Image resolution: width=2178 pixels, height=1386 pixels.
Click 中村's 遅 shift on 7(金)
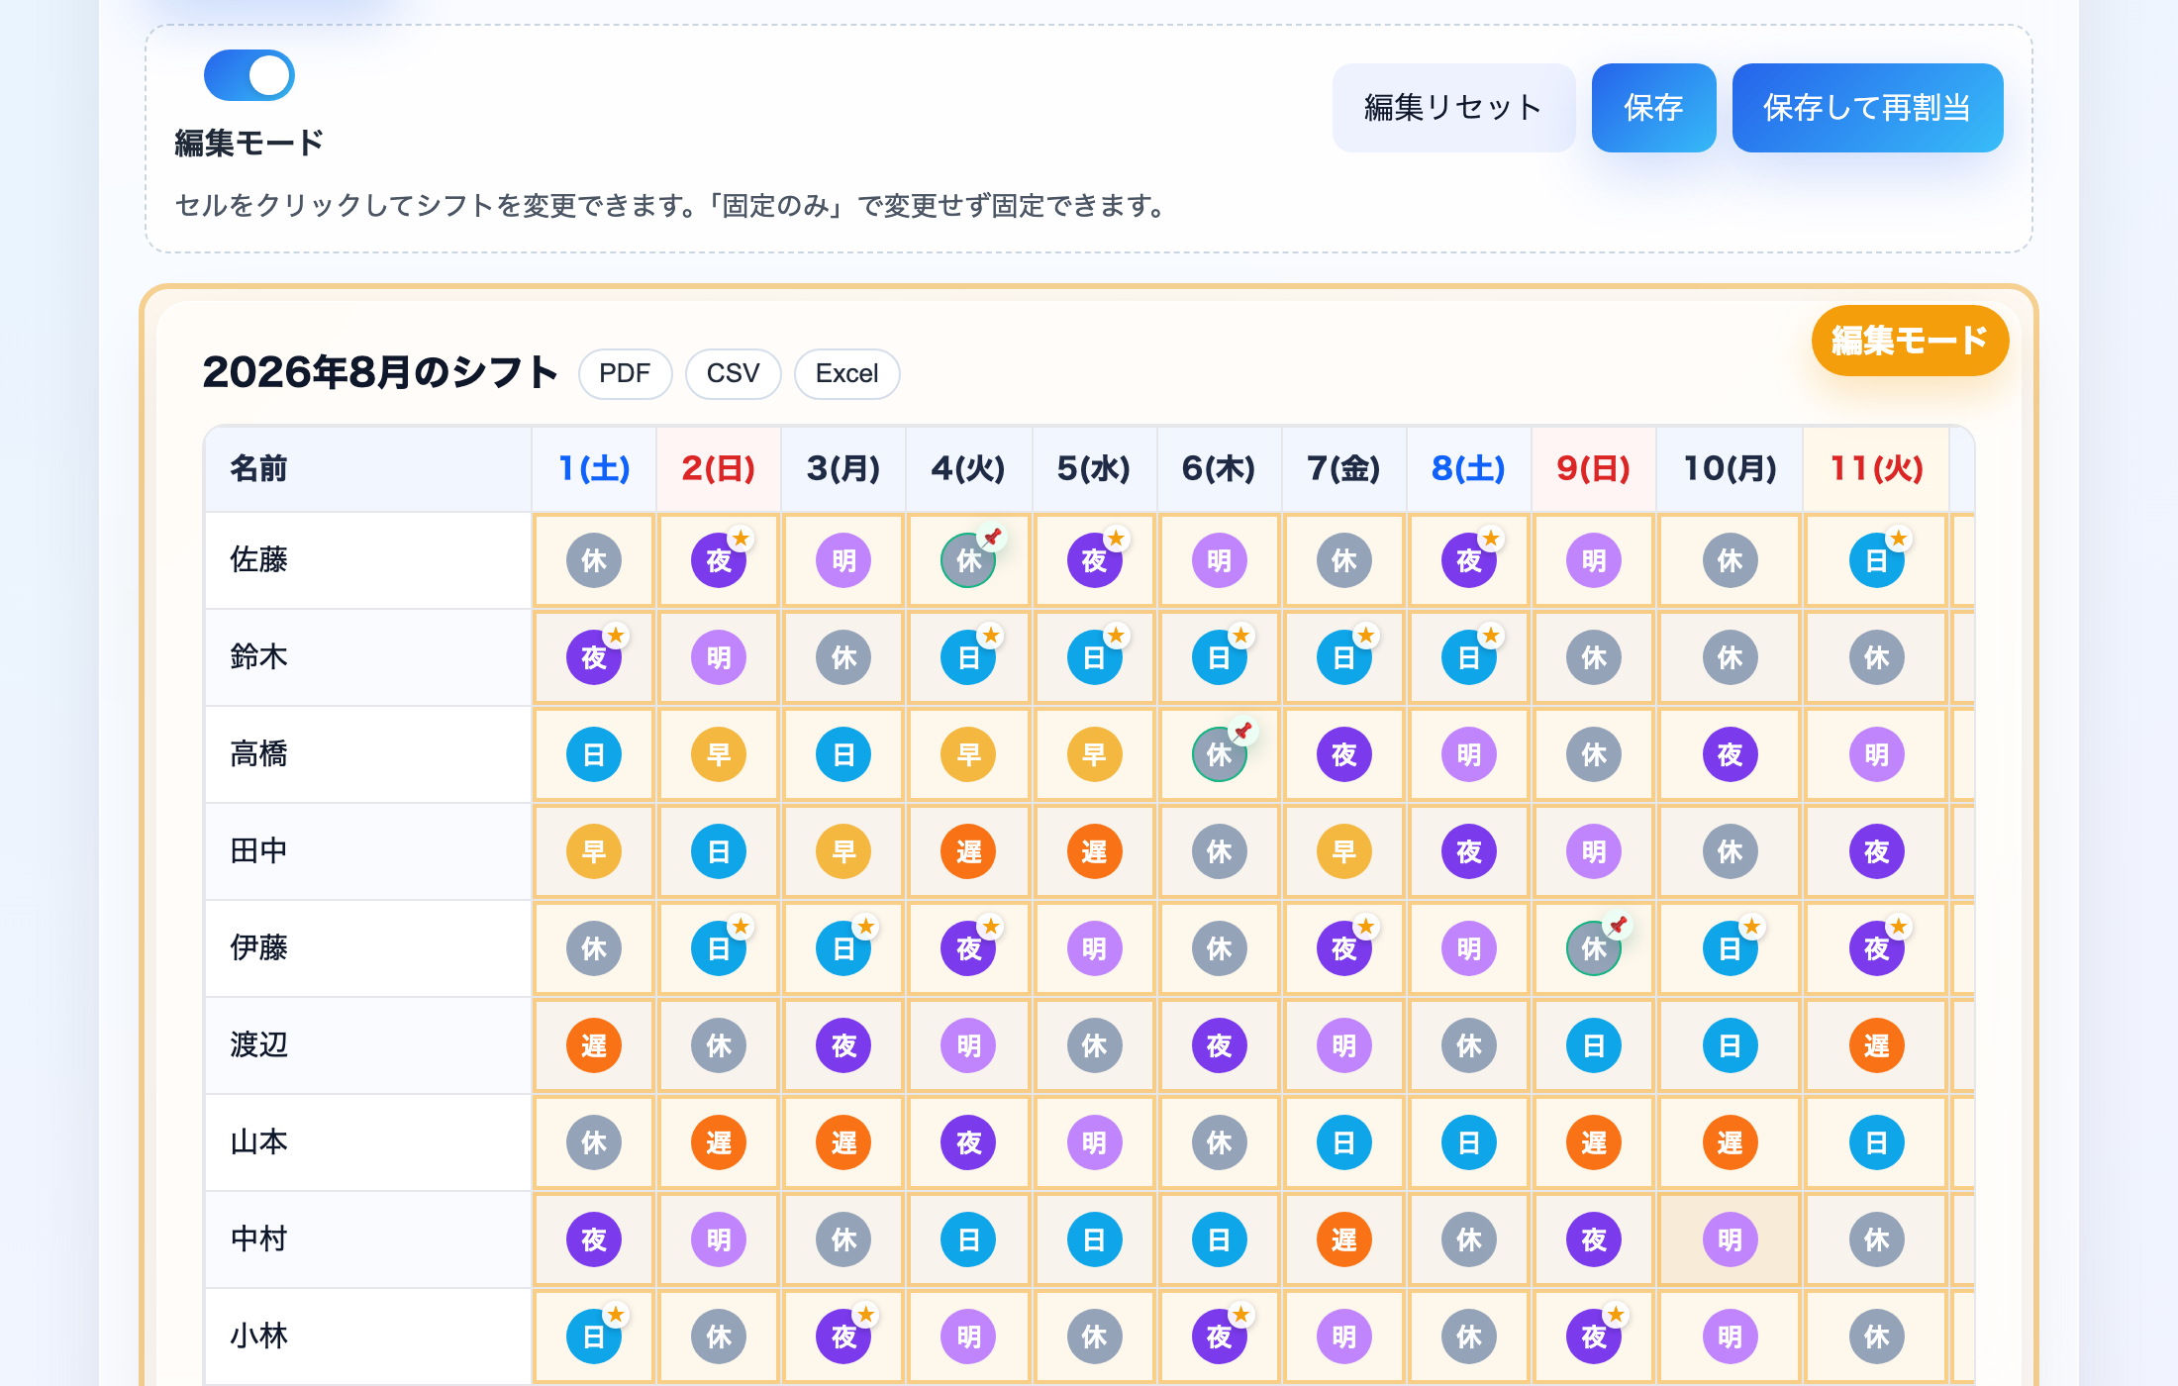pos(1344,1239)
